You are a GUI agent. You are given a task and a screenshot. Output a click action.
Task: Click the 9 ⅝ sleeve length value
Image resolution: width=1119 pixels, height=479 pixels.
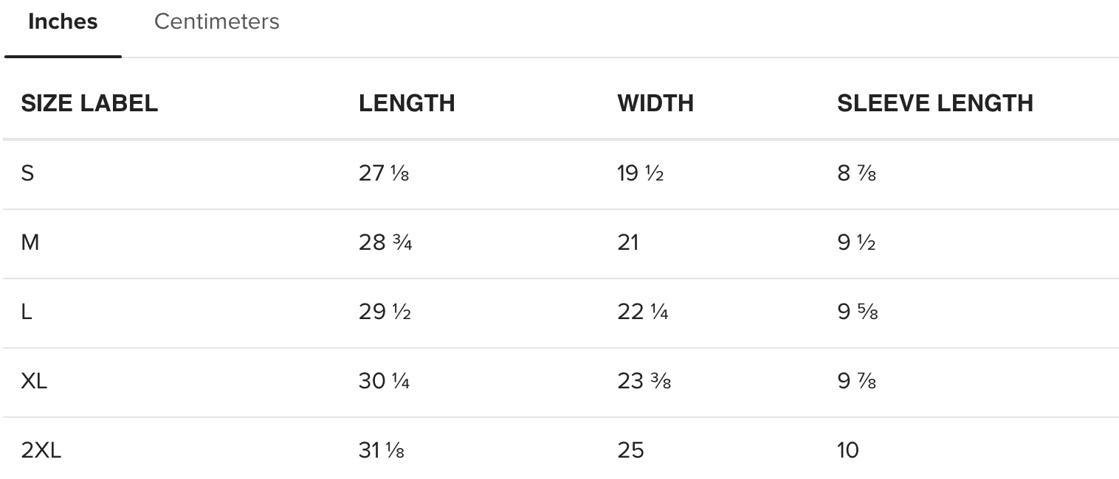pyautogui.click(x=857, y=312)
